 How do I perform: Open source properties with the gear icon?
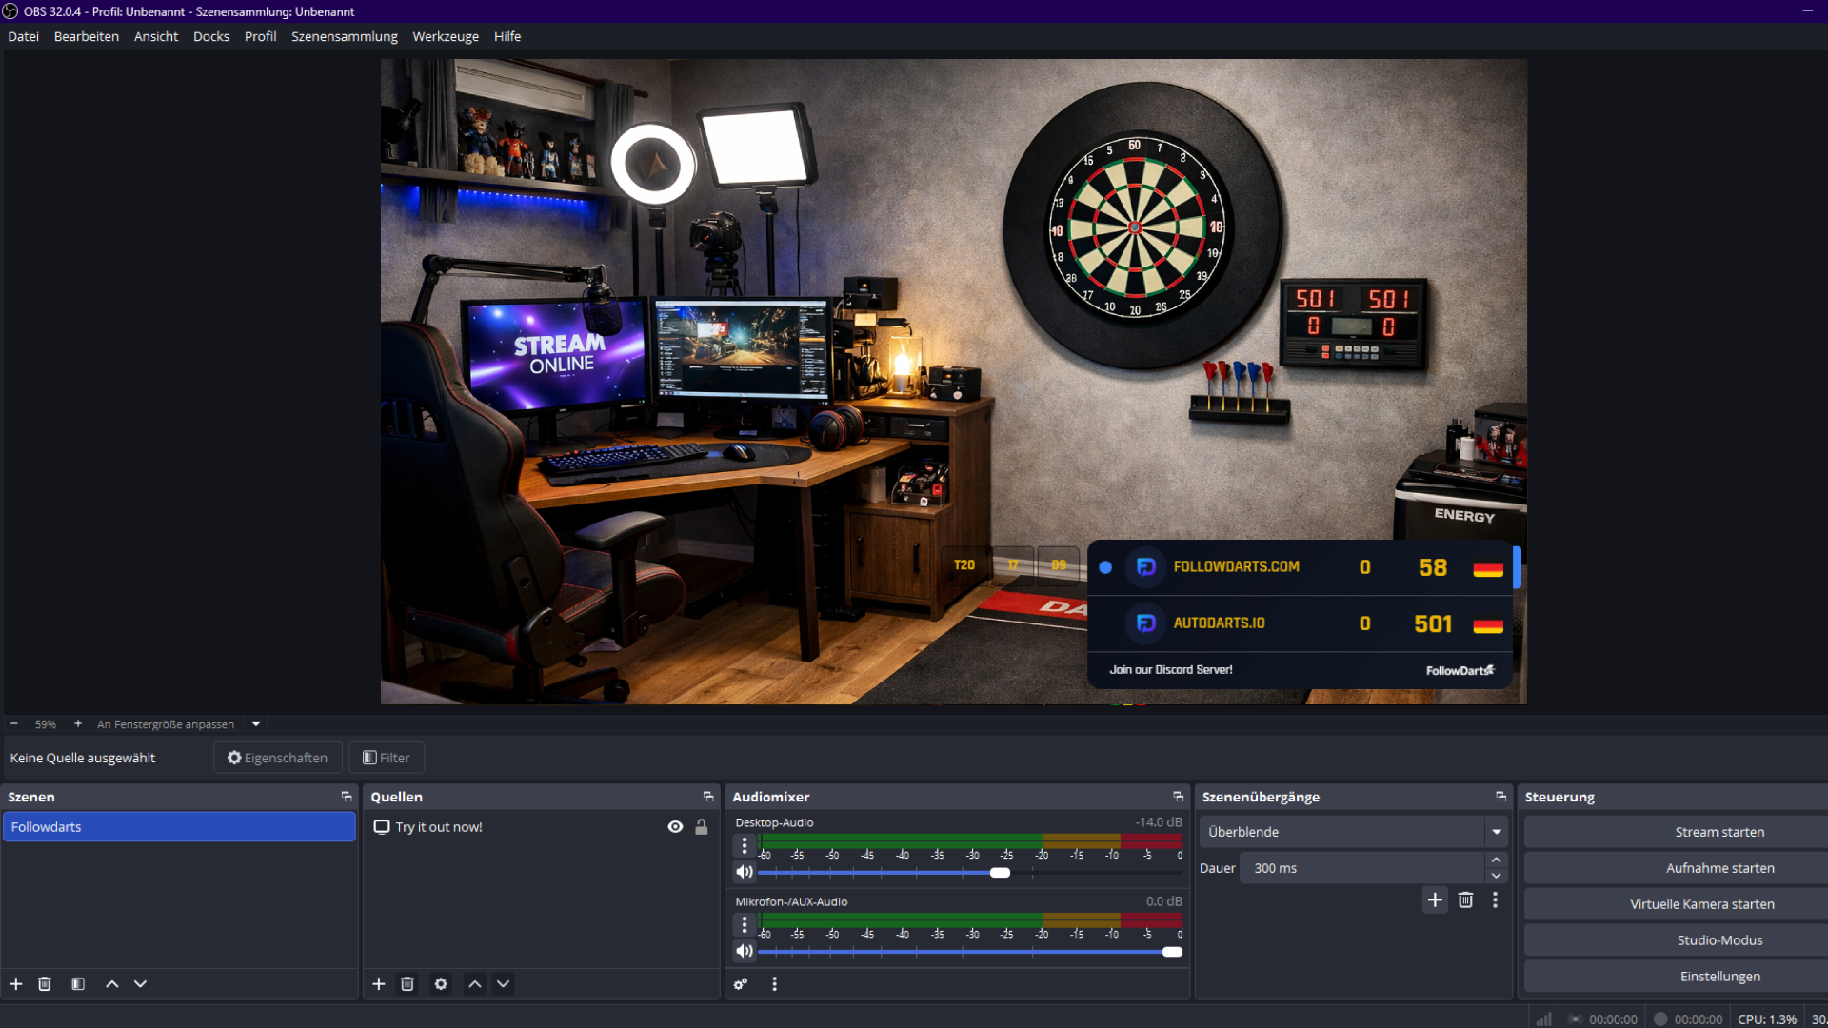(x=441, y=983)
